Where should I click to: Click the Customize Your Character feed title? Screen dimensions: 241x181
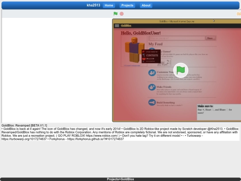[x=165, y=72]
